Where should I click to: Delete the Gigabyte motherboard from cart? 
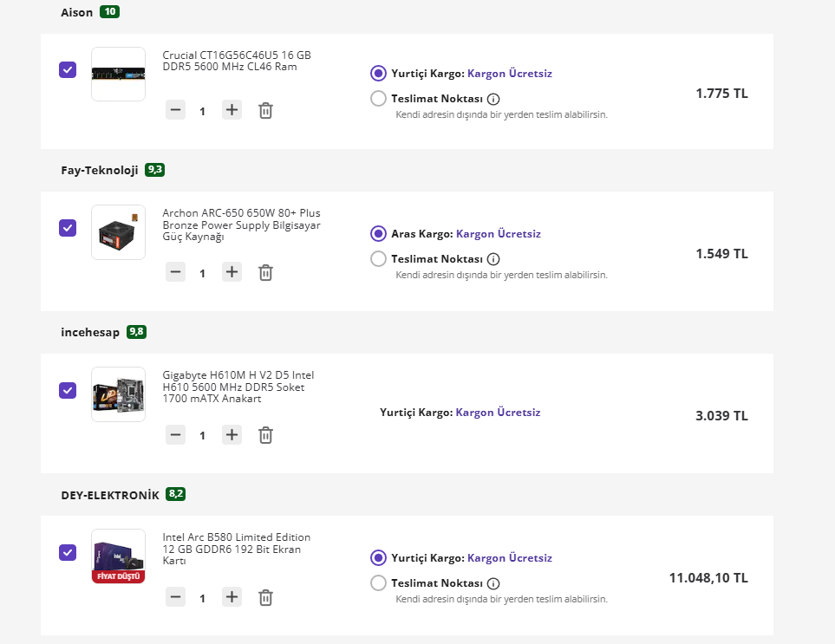(266, 435)
